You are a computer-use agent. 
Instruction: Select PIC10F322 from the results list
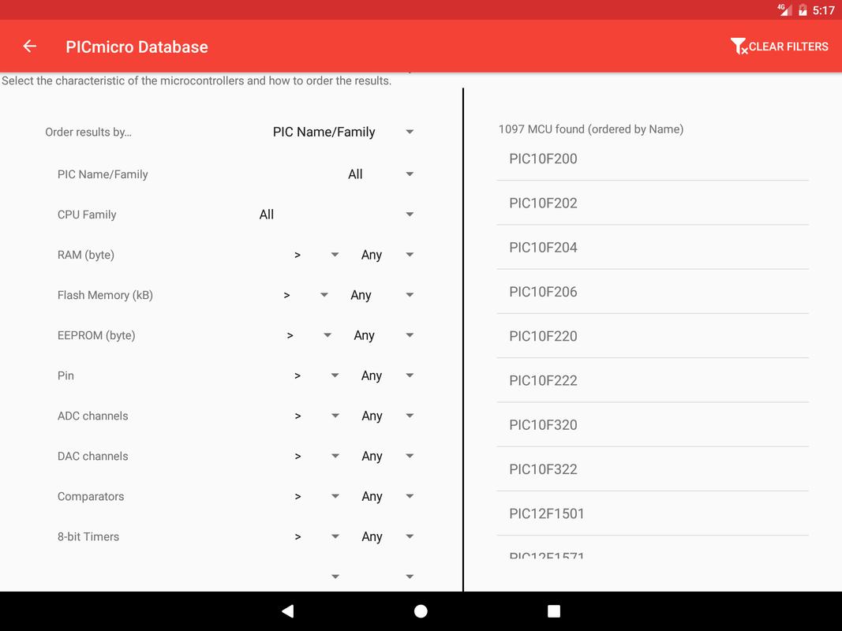pyautogui.click(x=653, y=469)
